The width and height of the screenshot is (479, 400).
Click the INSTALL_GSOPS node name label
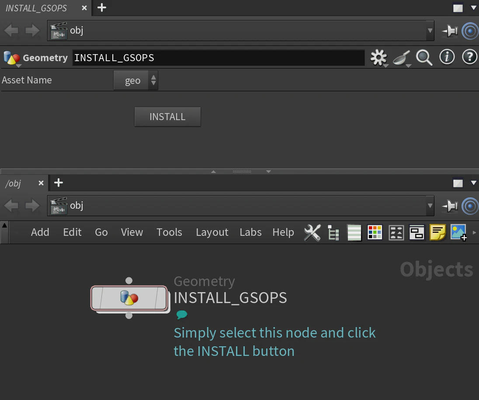point(230,298)
